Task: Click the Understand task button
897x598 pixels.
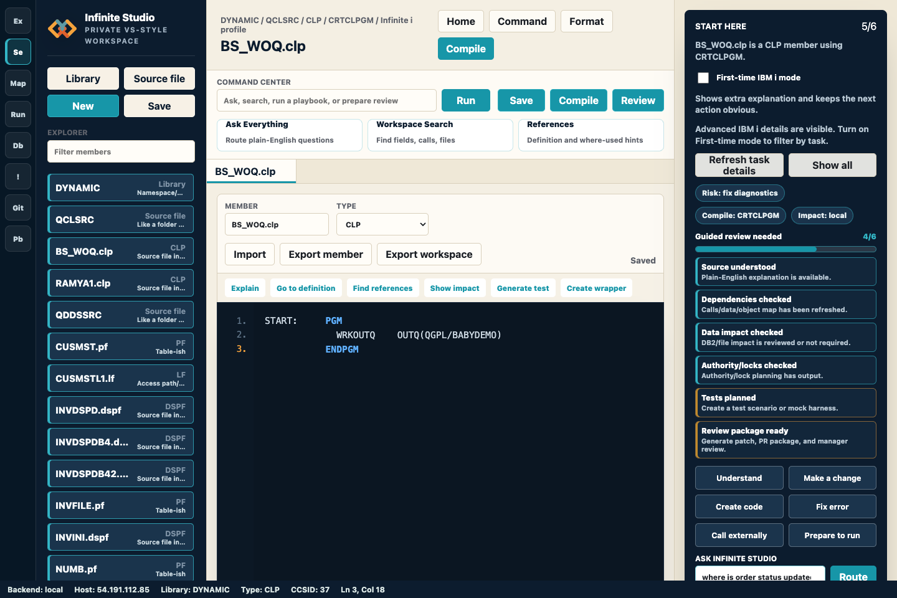Action: [739, 478]
